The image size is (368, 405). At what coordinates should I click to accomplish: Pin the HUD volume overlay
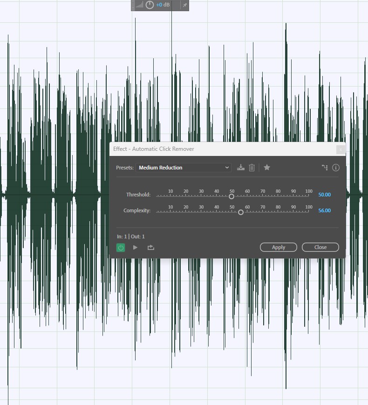click(x=185, y=5)
